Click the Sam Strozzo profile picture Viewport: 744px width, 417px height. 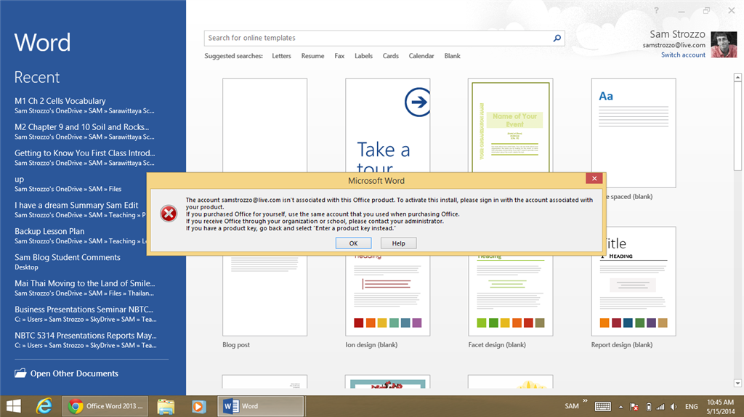pos(724,45)
